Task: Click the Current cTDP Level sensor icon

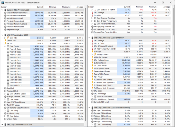Action: (x=92, y=102)
